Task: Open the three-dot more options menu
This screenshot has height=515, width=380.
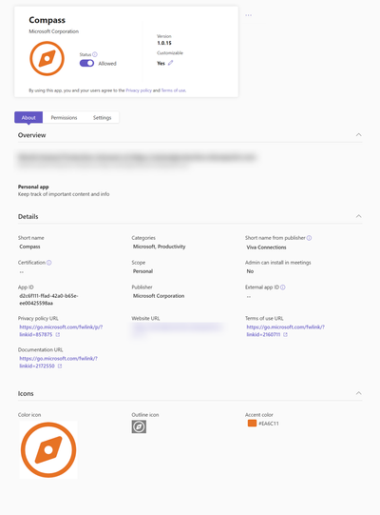Action: click(x=249, y=15)
